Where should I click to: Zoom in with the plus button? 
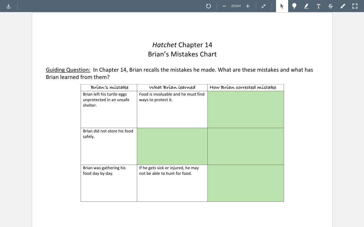click(248, 6)
